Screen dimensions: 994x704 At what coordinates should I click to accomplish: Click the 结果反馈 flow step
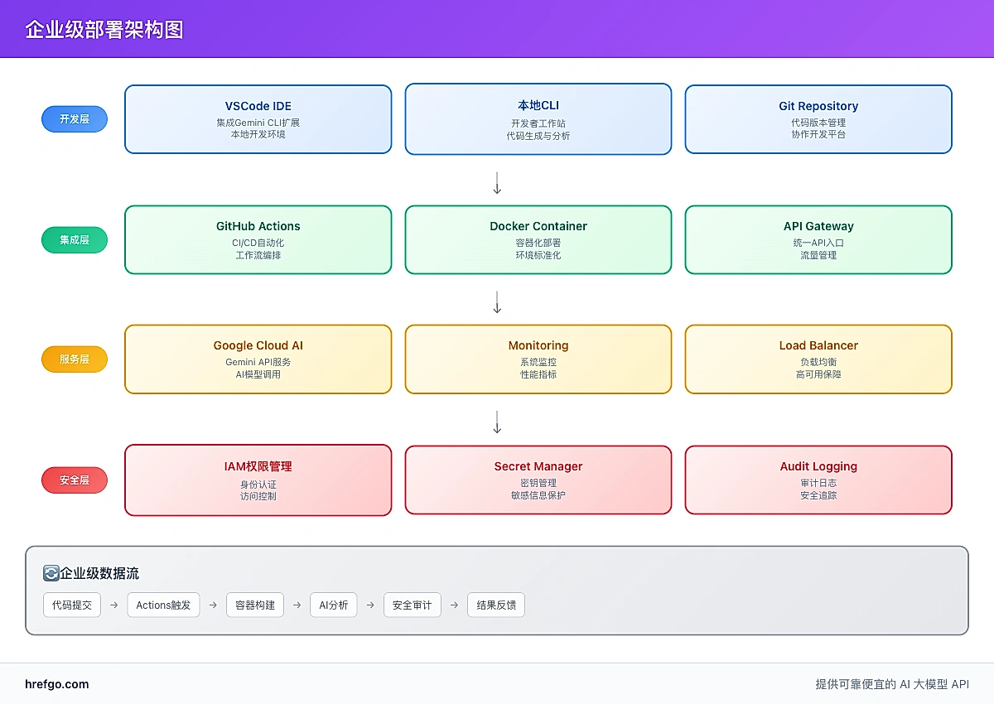click(x=496, y=605)
